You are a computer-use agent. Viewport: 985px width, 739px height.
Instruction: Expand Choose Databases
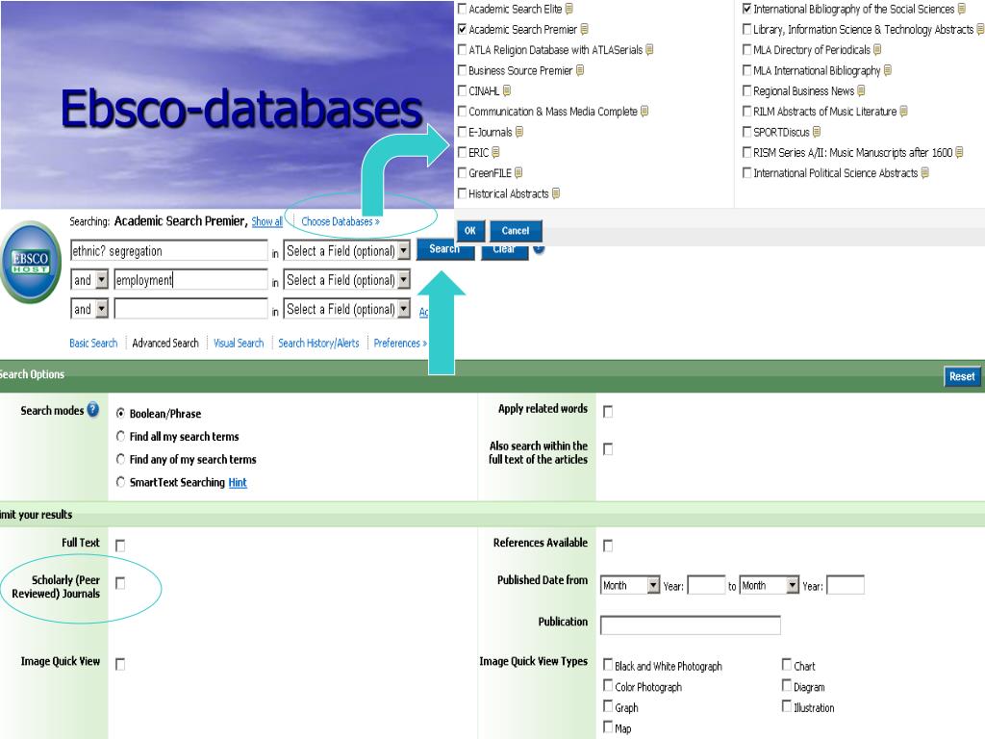[341, 221]
